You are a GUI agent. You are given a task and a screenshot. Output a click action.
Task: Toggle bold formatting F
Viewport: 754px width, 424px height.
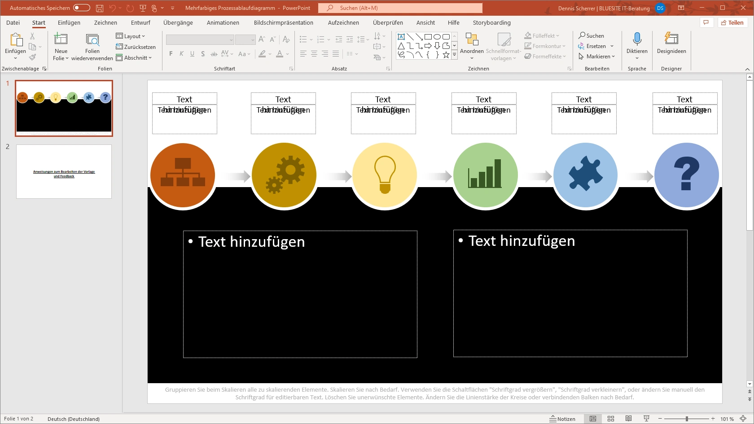tap(171, 54)
